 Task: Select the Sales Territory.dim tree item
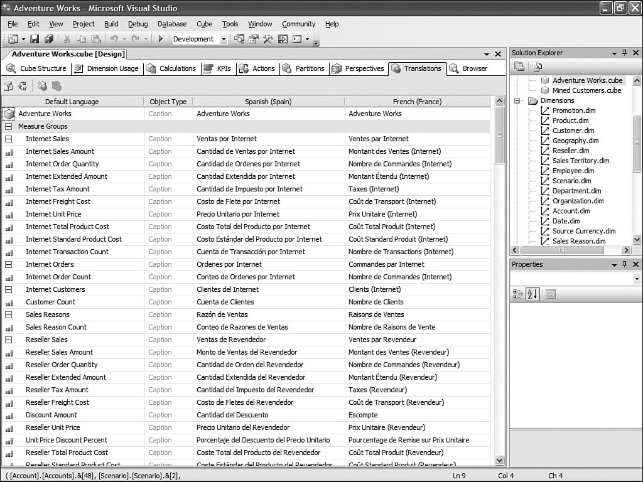click(x=581, y=161)
